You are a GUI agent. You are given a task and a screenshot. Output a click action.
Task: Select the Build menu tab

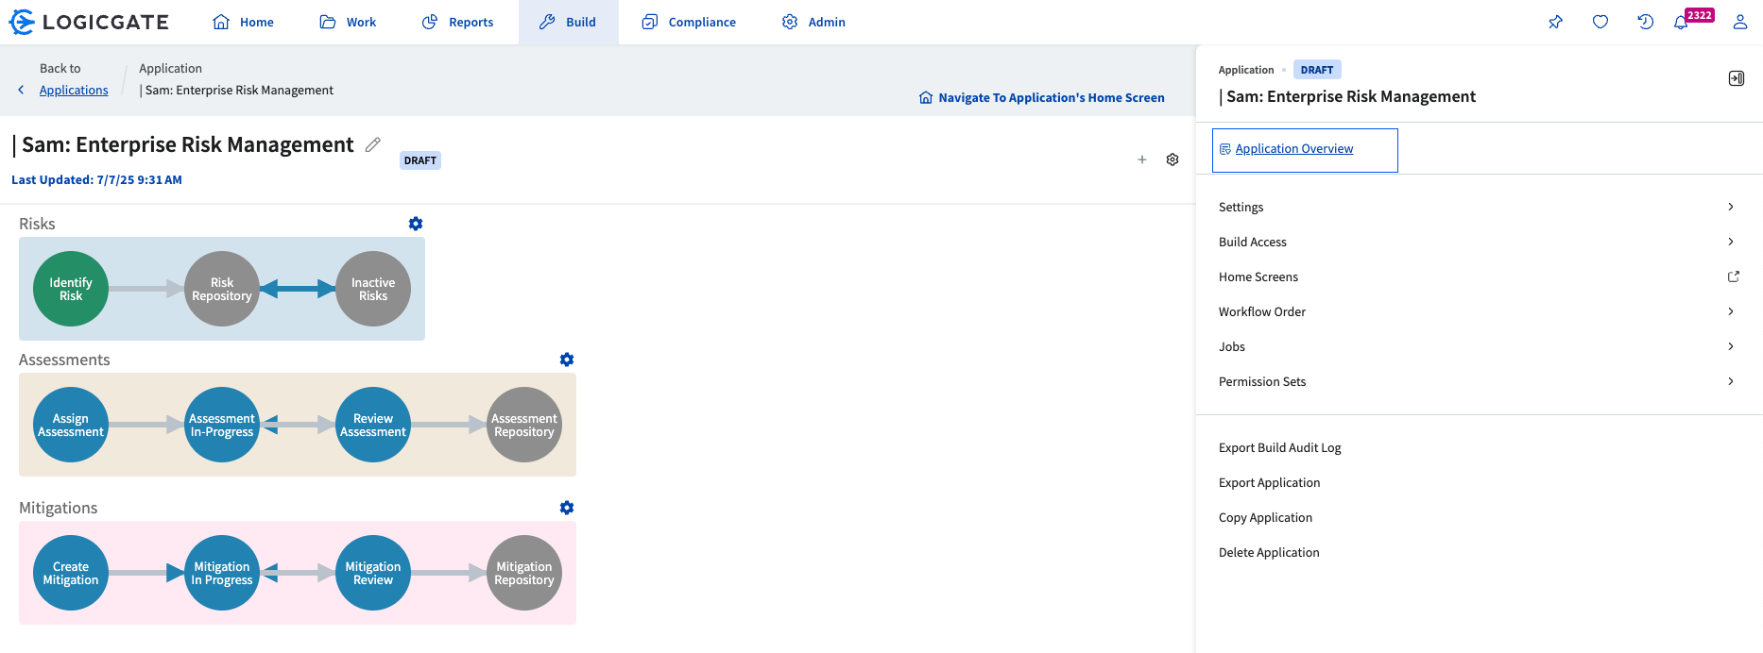pyautogui.click(x=569, y=22)
